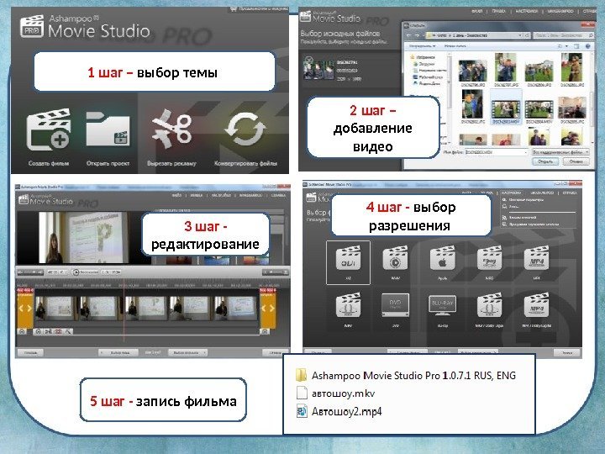Click the Открыть button in the Open dialog

(545, 161)
